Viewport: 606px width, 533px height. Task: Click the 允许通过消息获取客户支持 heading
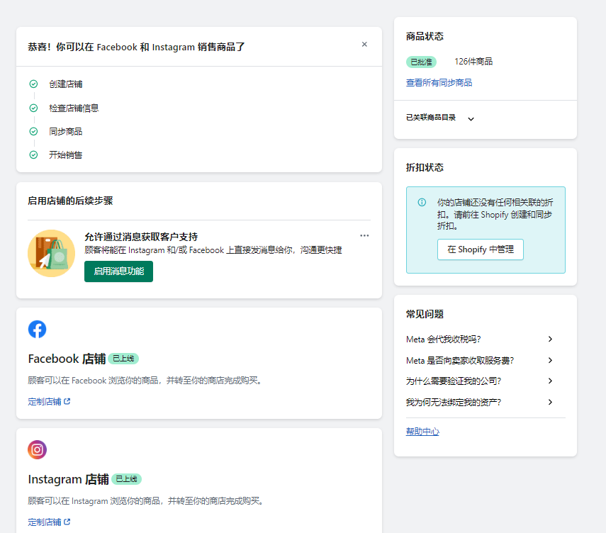[x=141, y=237]
